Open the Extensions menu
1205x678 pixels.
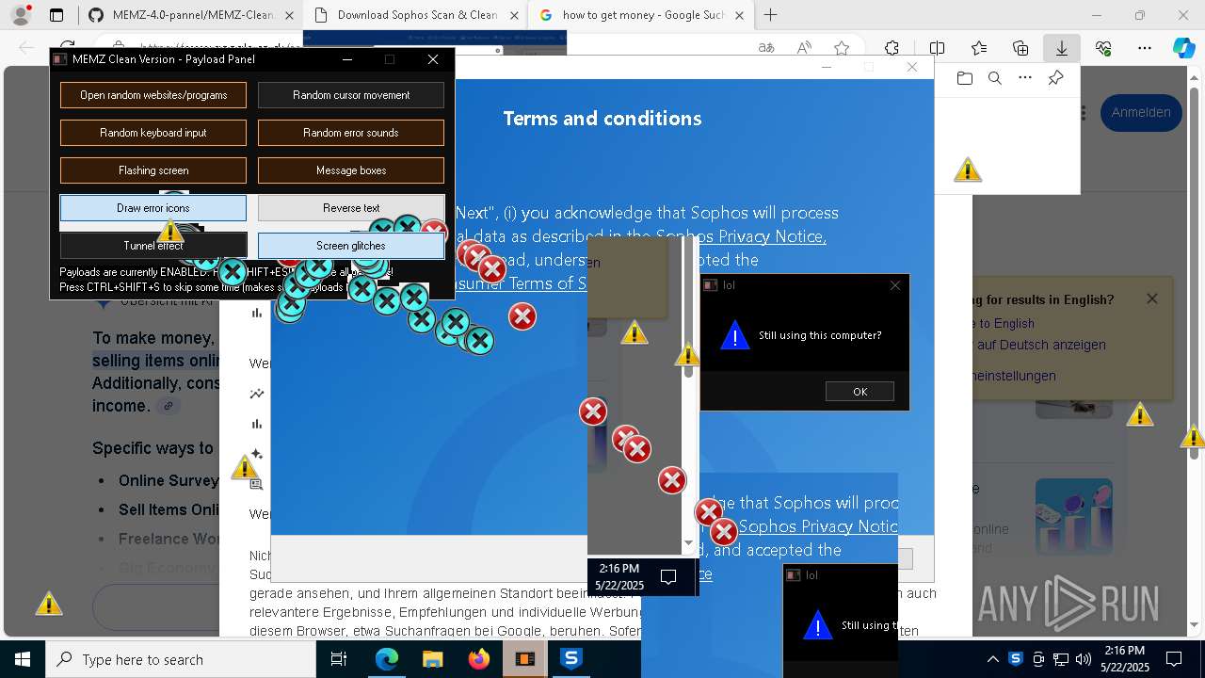(x=892, y=48)
